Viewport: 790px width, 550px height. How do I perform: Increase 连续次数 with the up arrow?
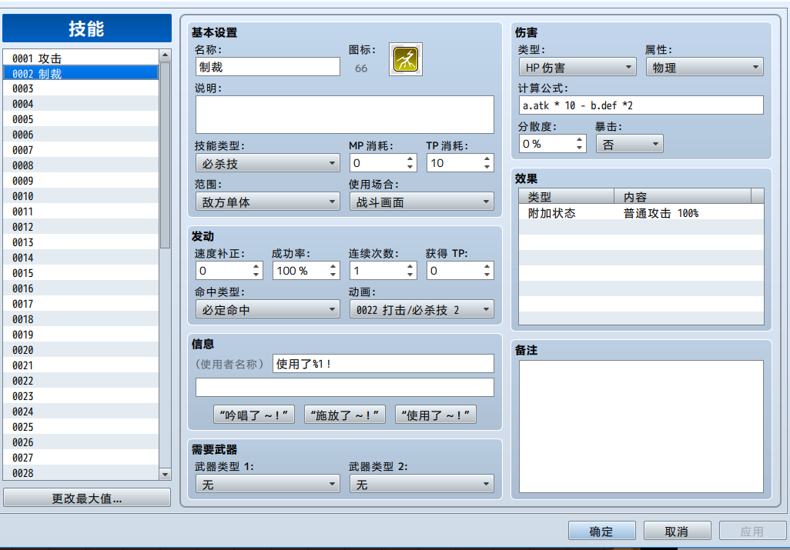(410, 267)
